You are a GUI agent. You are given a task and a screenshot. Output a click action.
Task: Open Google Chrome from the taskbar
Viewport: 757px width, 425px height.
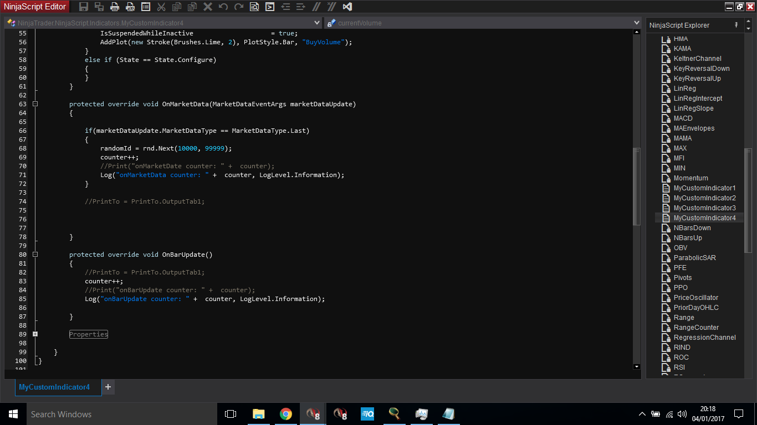[286, 414]
